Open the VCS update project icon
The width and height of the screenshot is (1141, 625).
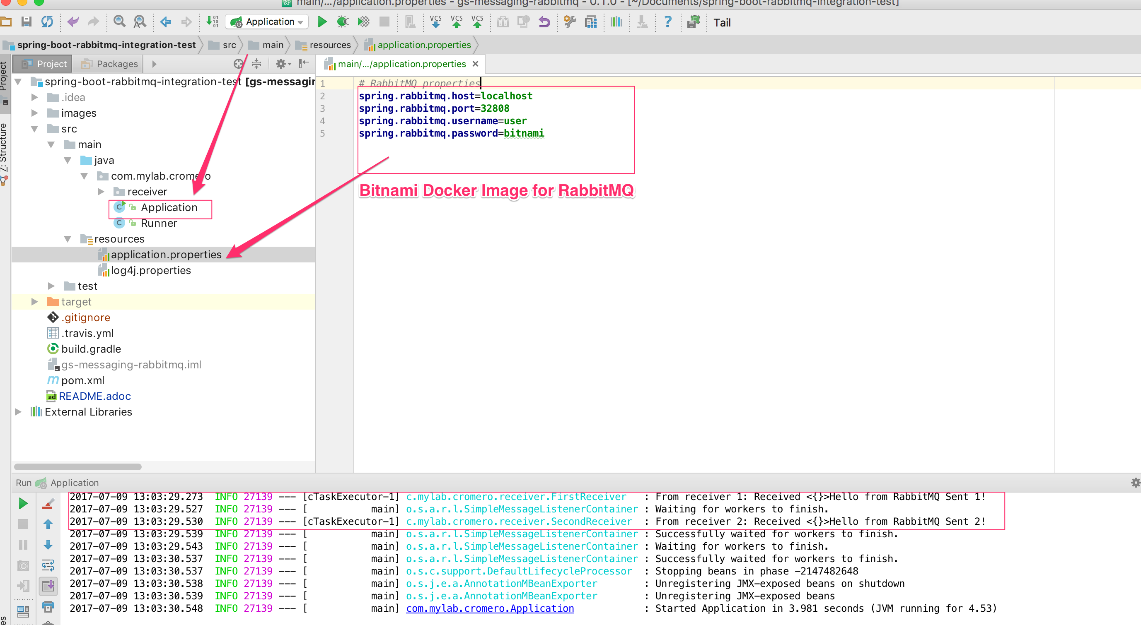tap(436, 22)
